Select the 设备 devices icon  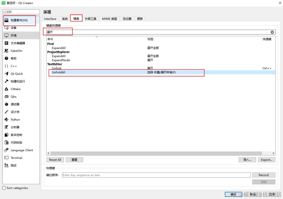tap(7, 28)
